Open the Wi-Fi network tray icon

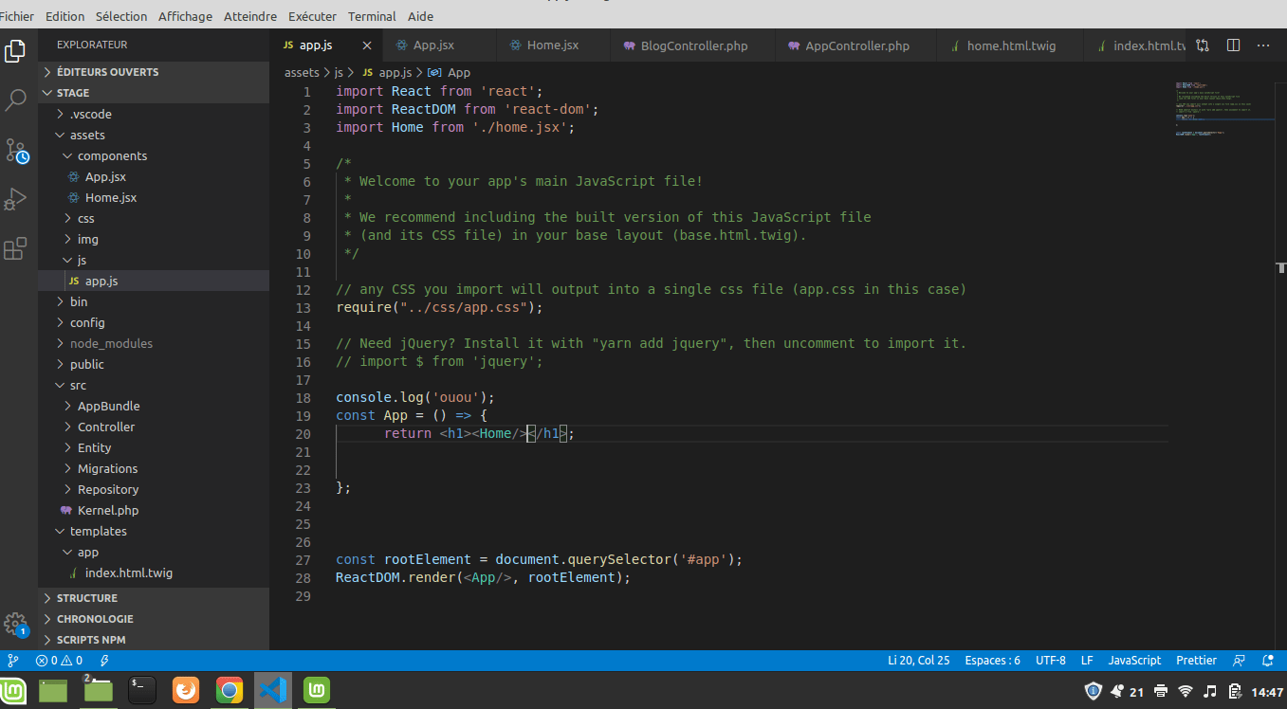[1185, 691]
